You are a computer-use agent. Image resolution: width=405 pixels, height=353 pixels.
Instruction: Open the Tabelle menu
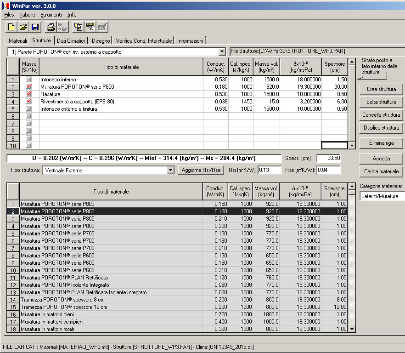pyautogui.click(x=27, y=15)
